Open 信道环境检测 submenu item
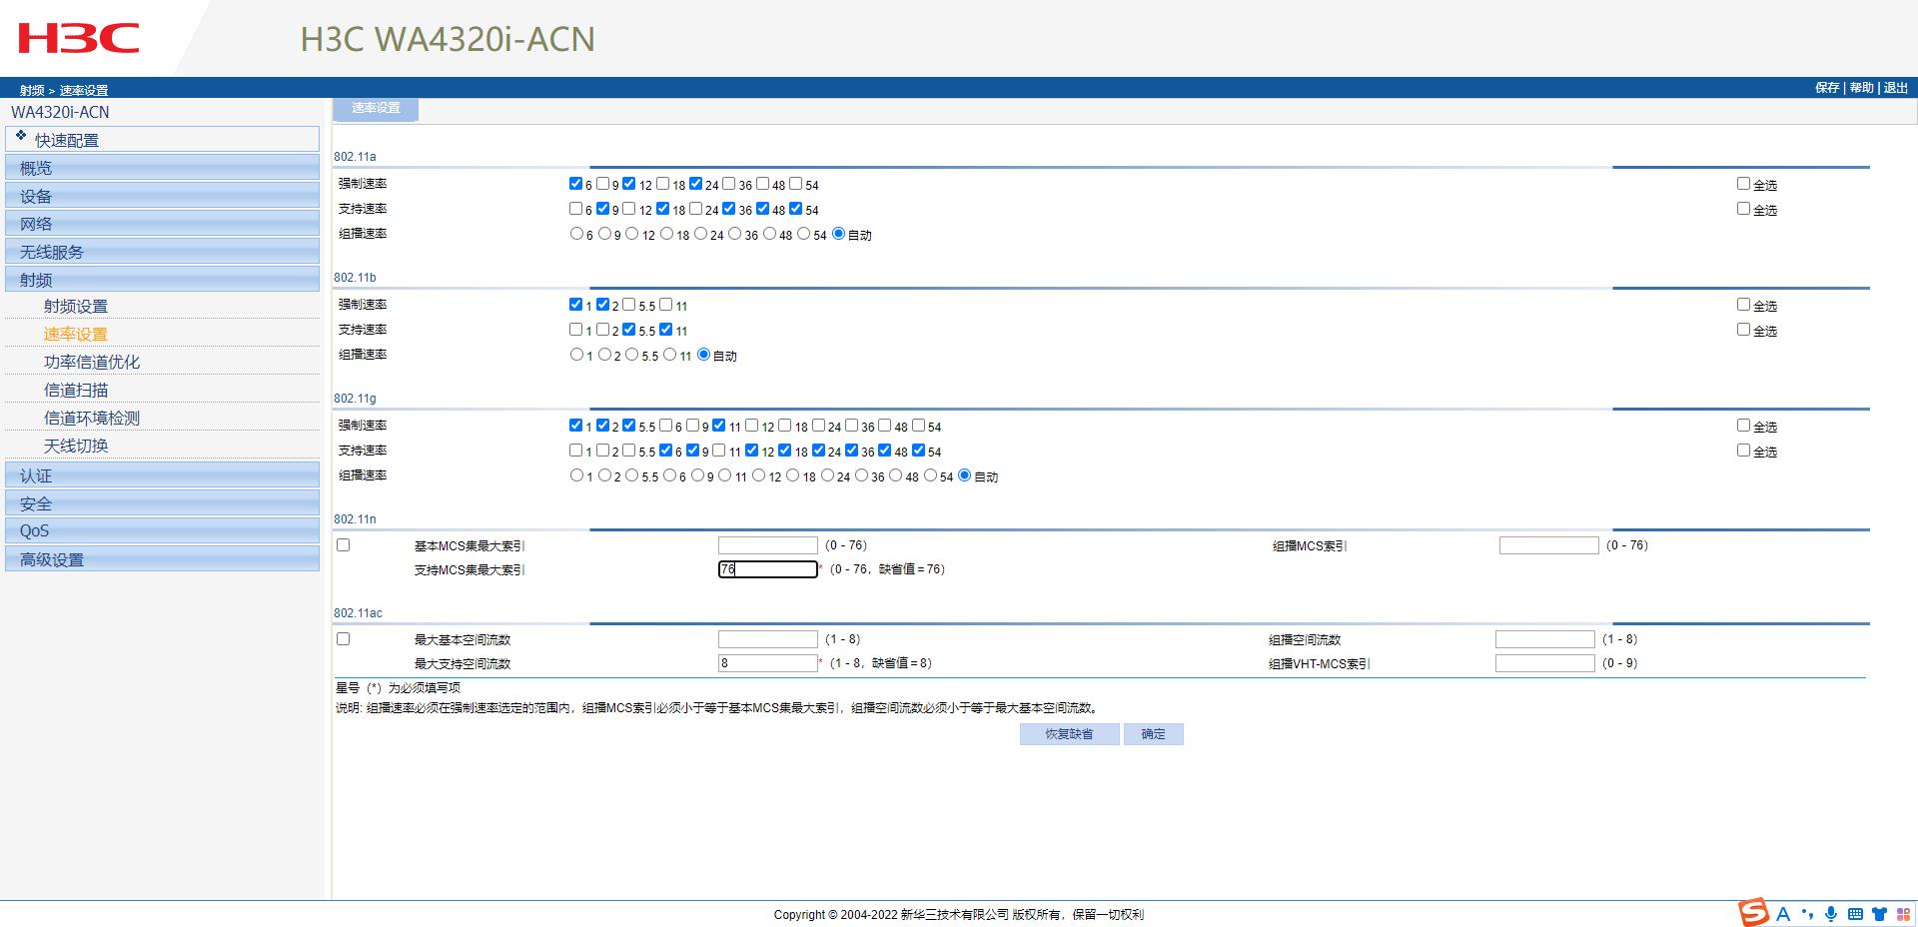The height and width of the screenshot is (927, 1918). (92, 419)
